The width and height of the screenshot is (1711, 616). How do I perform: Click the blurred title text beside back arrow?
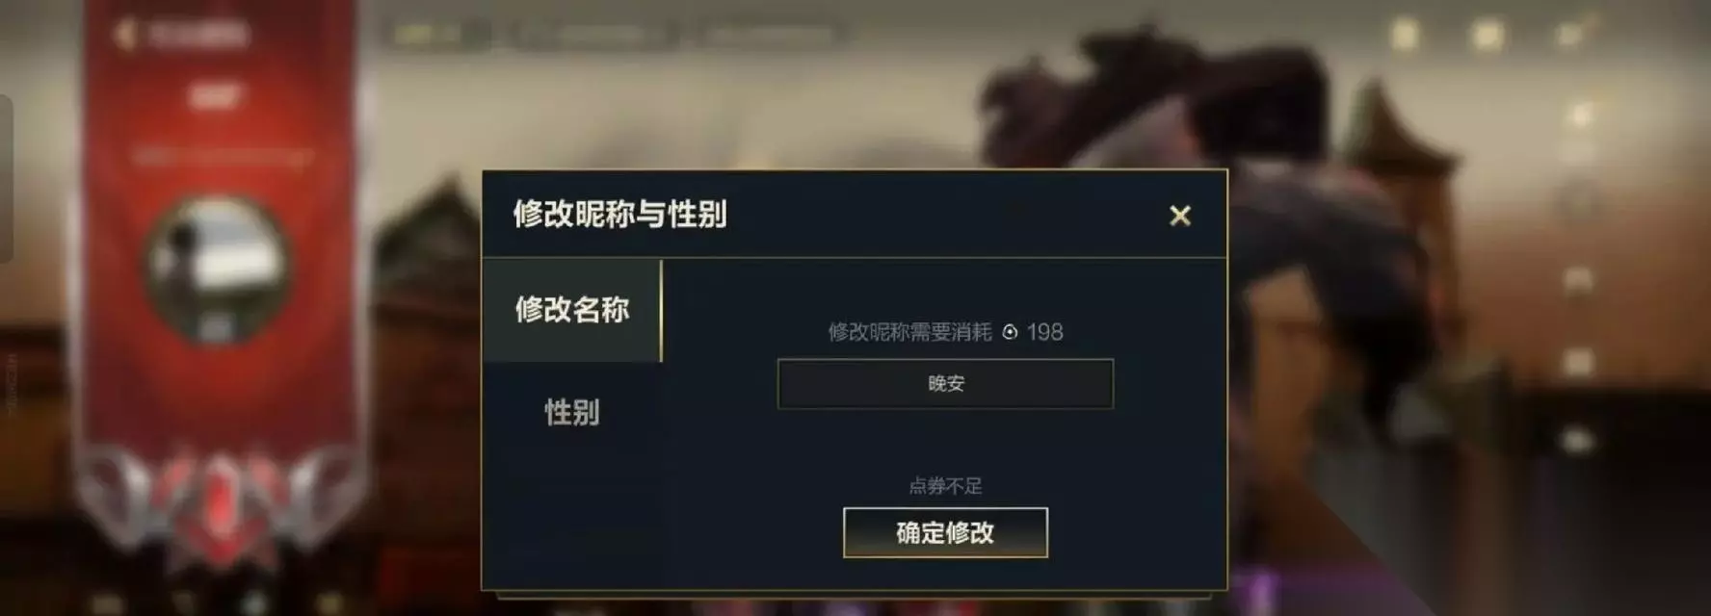click(x=198, y=35)
